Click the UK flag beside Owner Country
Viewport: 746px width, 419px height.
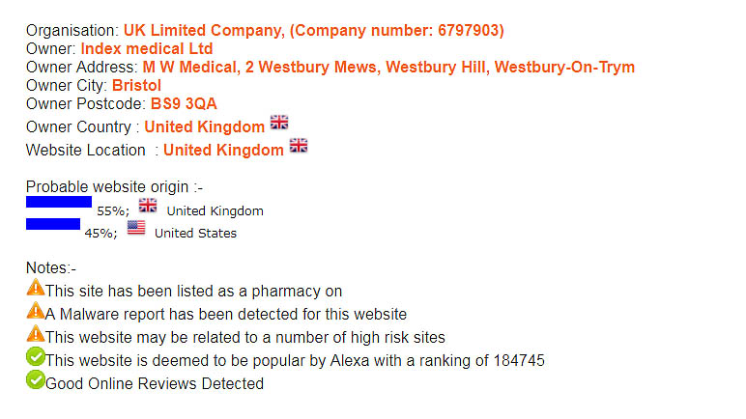[x=279, y=123]
